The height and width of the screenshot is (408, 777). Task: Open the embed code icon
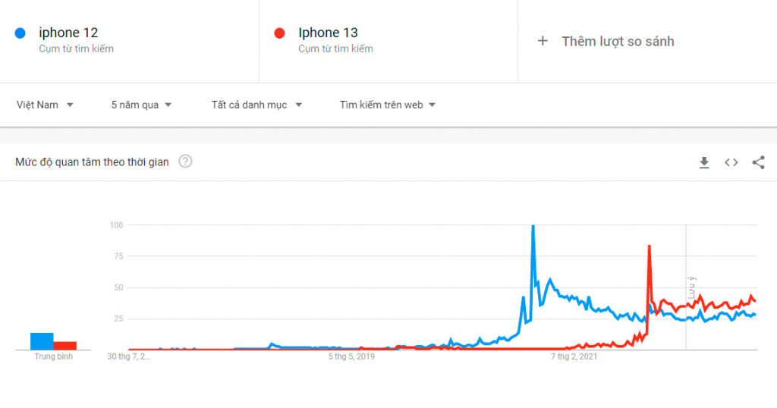tap(731, 162)
